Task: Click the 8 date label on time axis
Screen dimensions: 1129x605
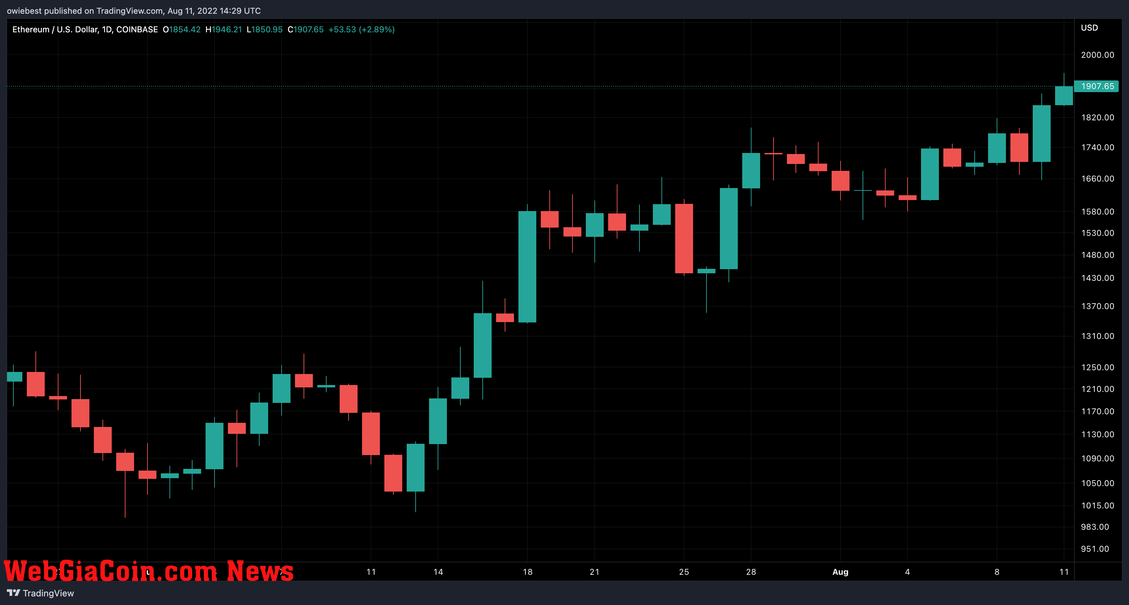Action: pos(997,572)
